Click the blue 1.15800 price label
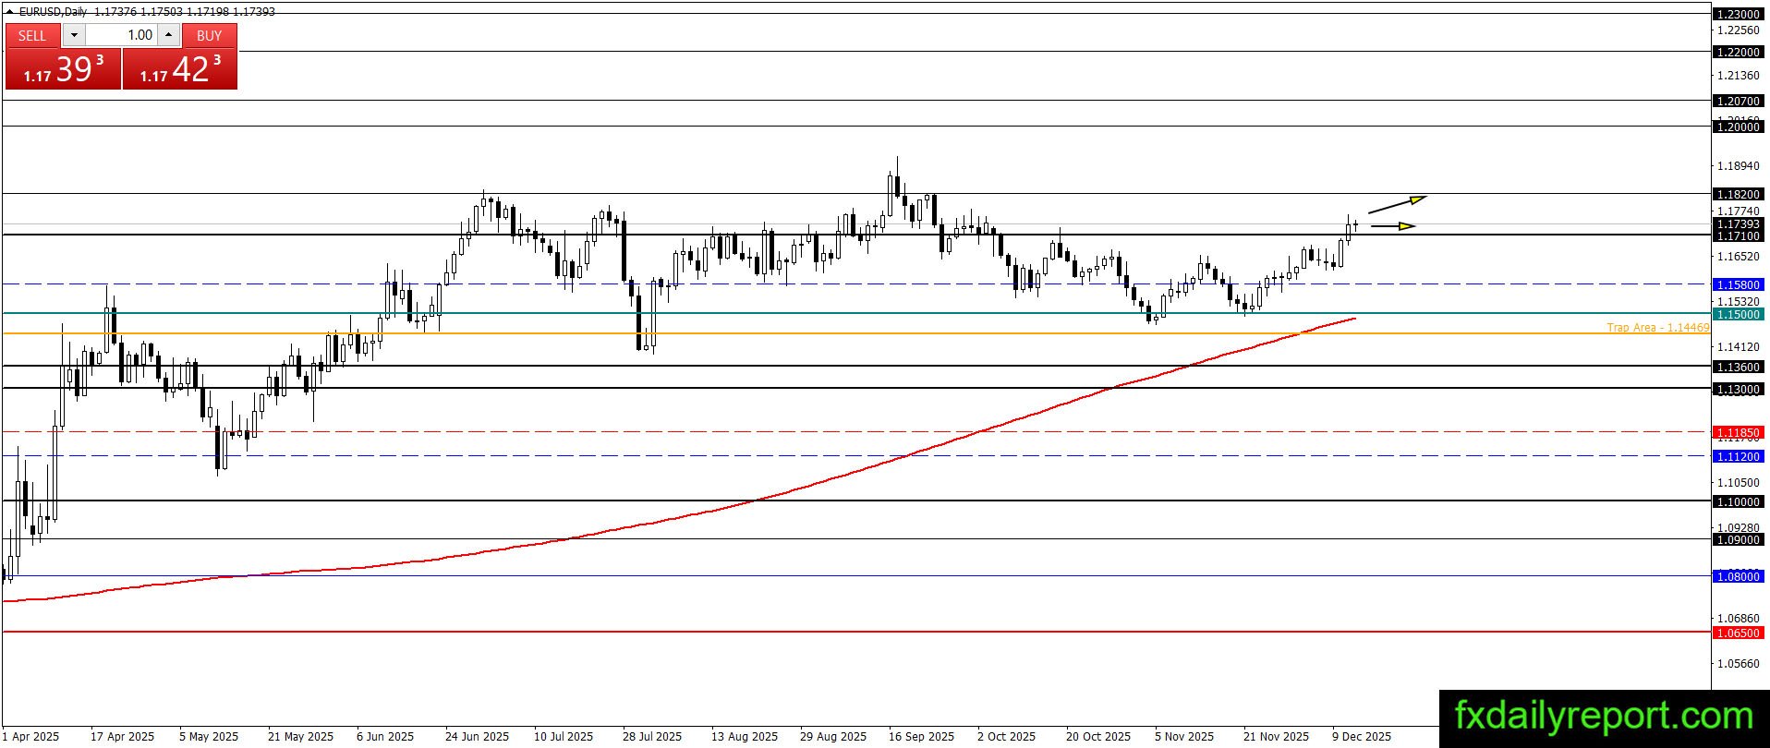This screenshot has width=1770, height=748. [x=1738, y=284]
